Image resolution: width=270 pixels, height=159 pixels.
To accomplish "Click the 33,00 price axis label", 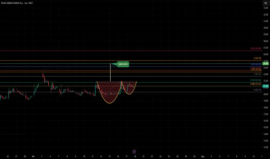I will pyautogui.click(x=266, y=8).
